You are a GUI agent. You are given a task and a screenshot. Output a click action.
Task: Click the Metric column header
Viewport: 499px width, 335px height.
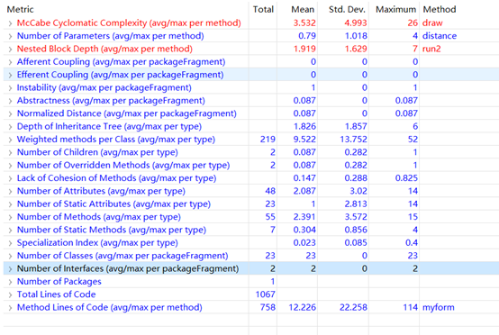pos(21,9)
